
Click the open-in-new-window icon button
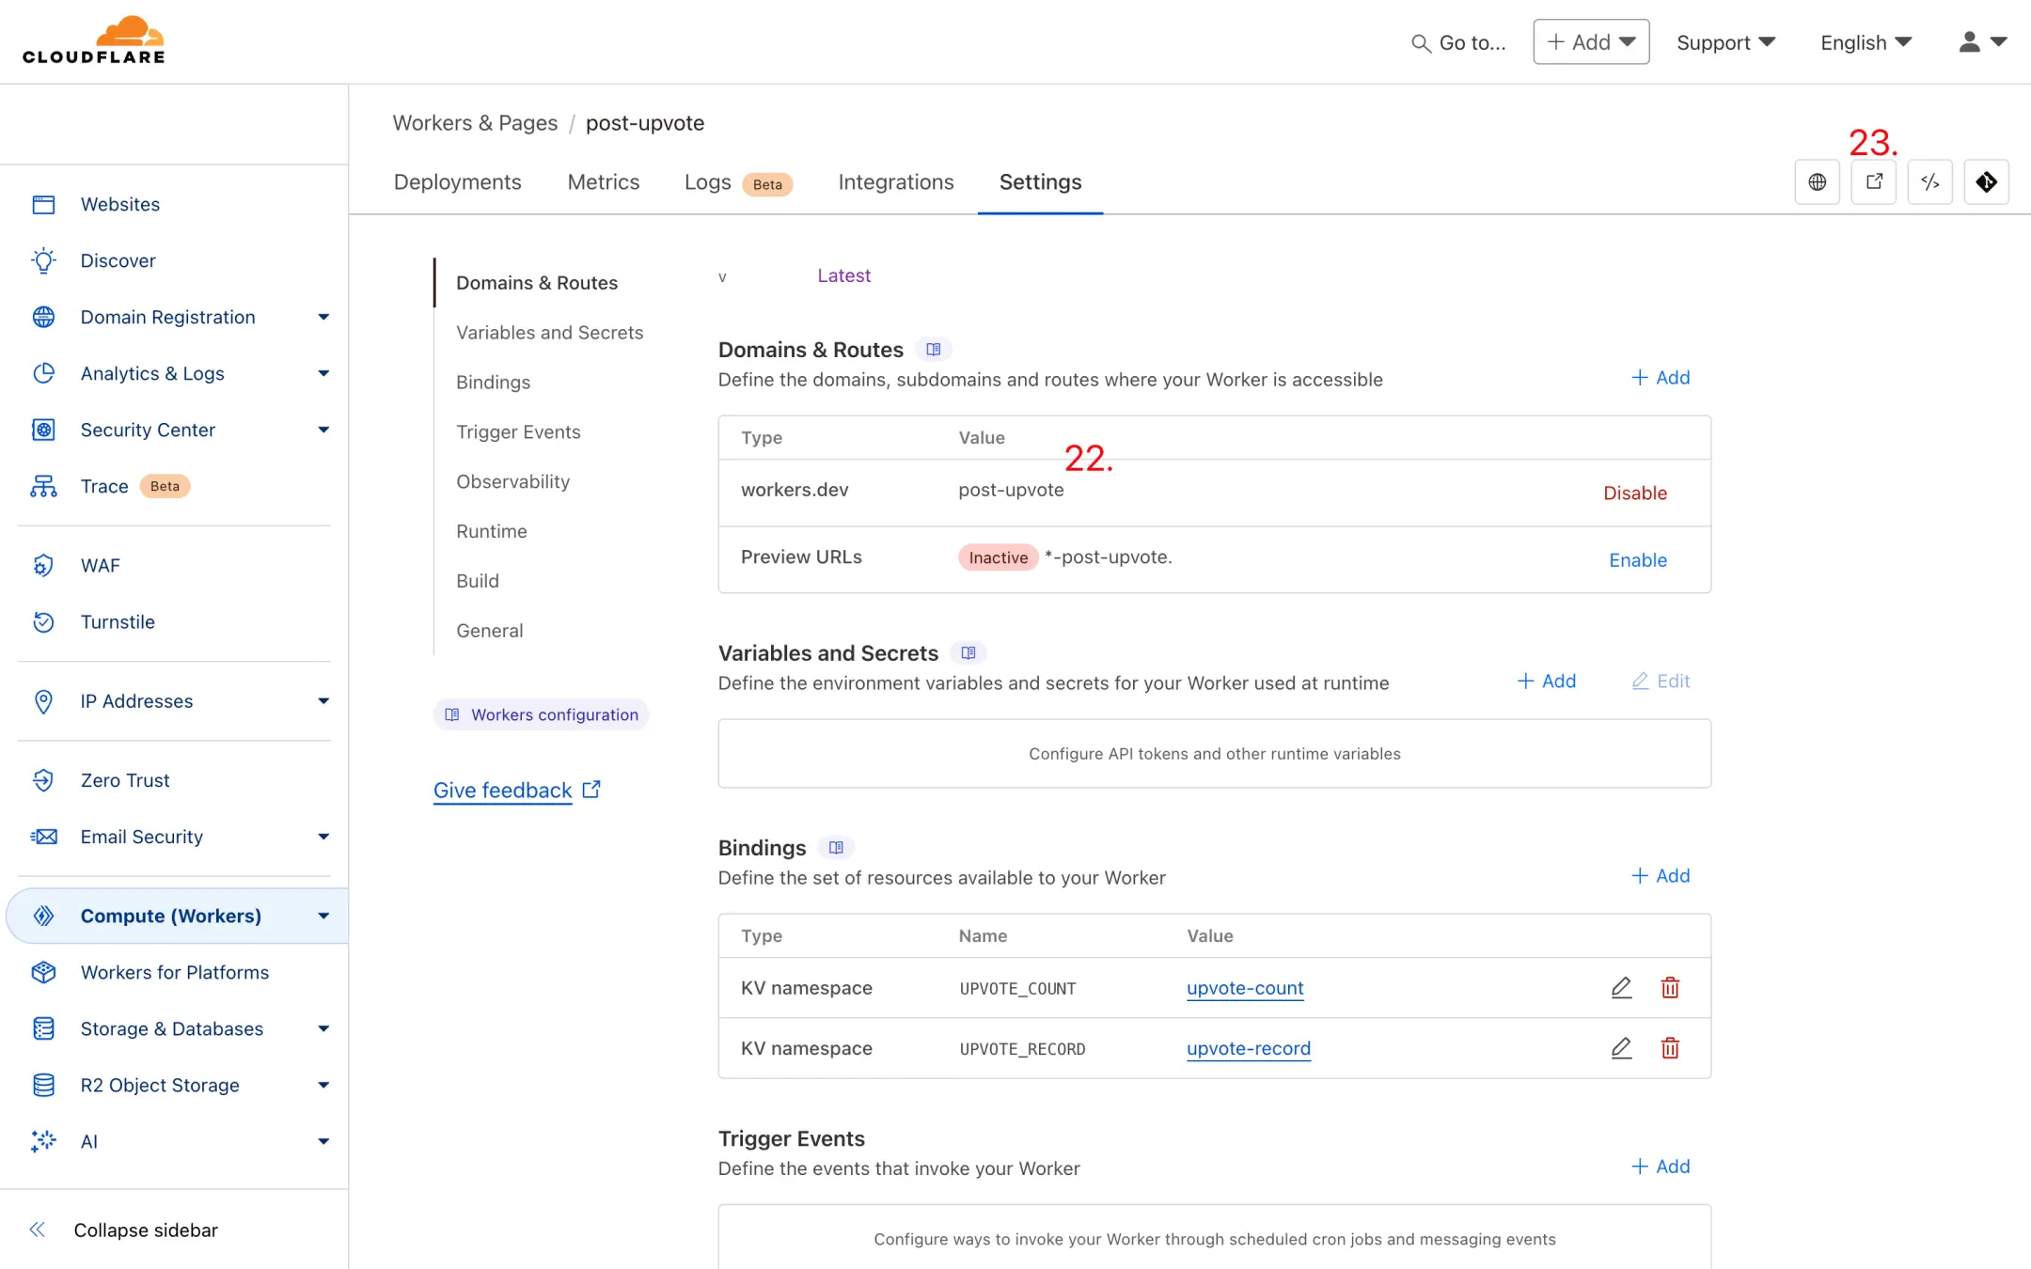(1873, 181)
